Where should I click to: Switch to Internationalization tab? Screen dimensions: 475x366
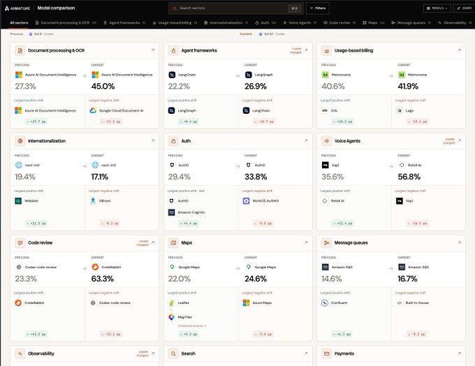click(226, 23)
